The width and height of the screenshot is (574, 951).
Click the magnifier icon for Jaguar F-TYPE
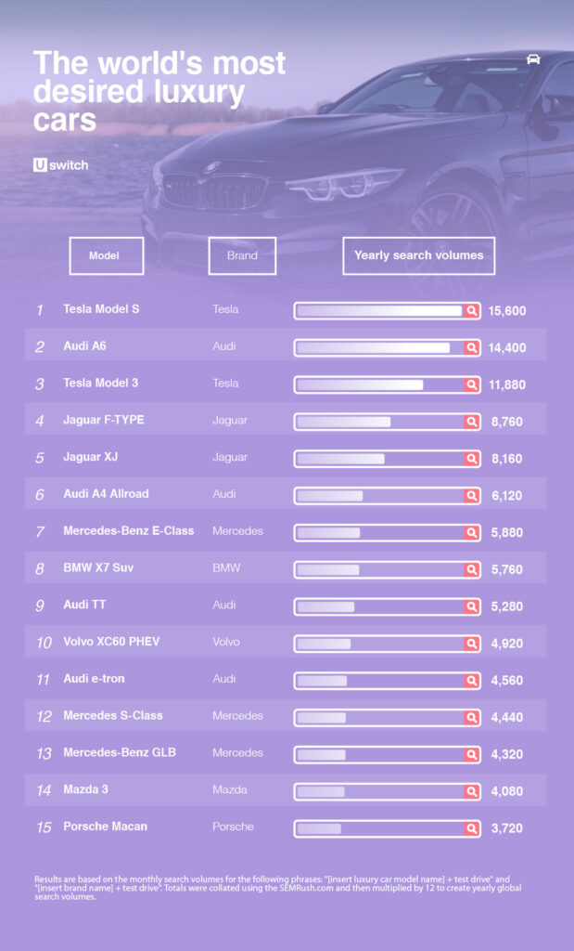pyautogui.click(x=472, y=422)
